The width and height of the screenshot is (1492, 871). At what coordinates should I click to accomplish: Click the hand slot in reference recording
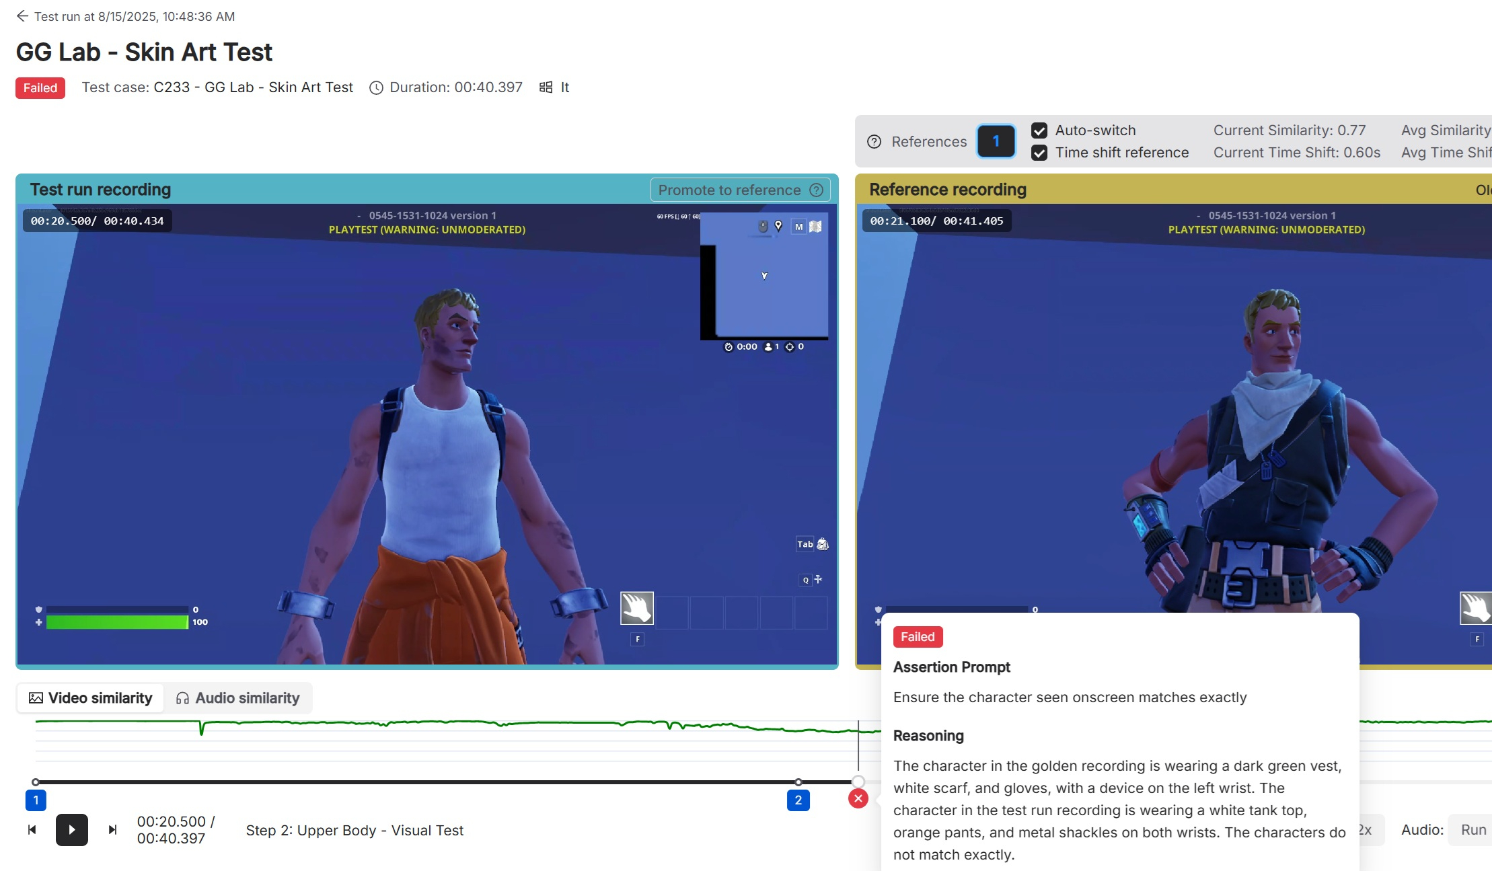[x=1476, y=608]
